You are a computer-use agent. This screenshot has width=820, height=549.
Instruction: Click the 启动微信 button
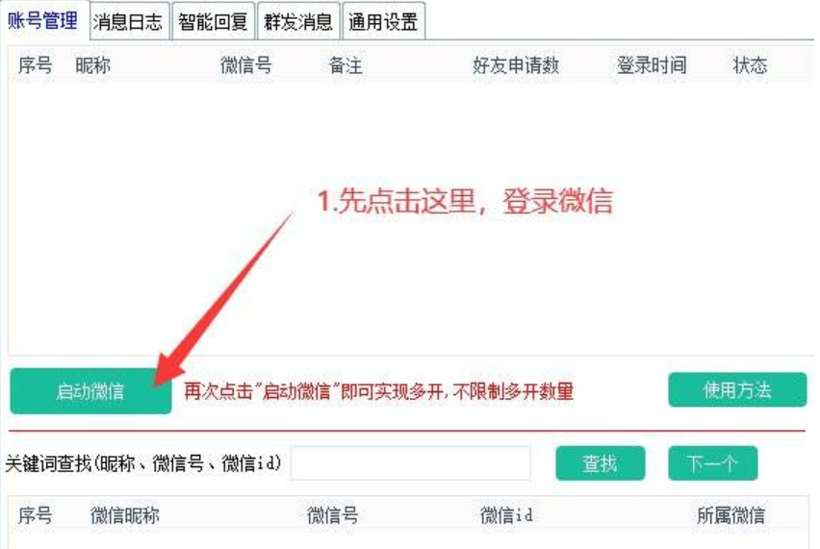90,390
